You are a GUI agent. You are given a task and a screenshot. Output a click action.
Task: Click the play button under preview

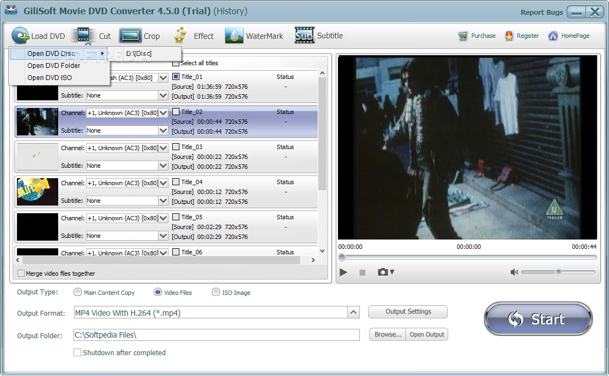[343, 272]
